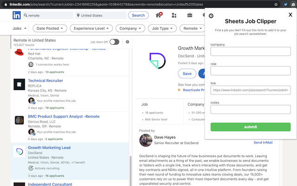
Task: Open Independent Consultant job listing
Action: tap(50, 184)
